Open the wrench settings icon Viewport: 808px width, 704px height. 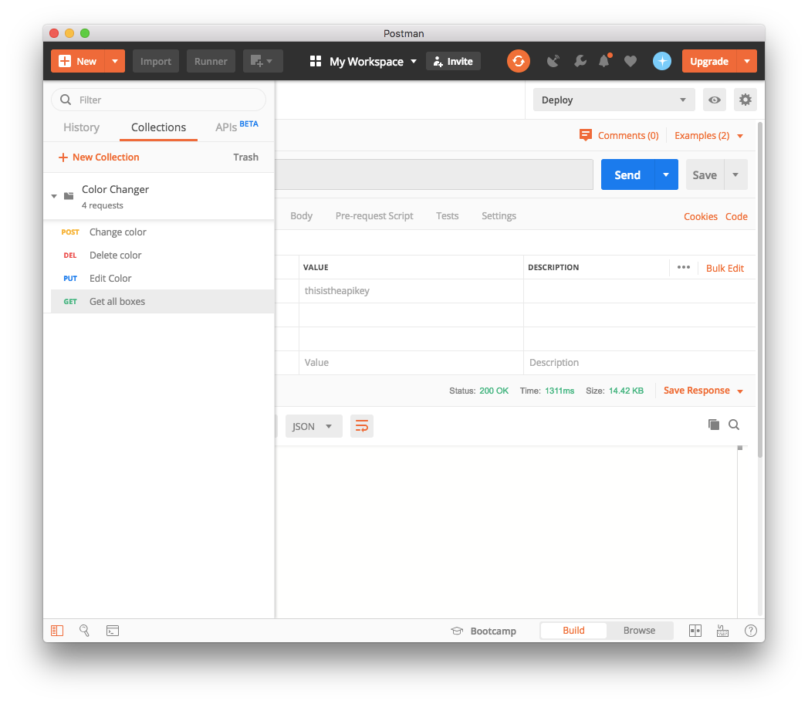coord(580,61)
